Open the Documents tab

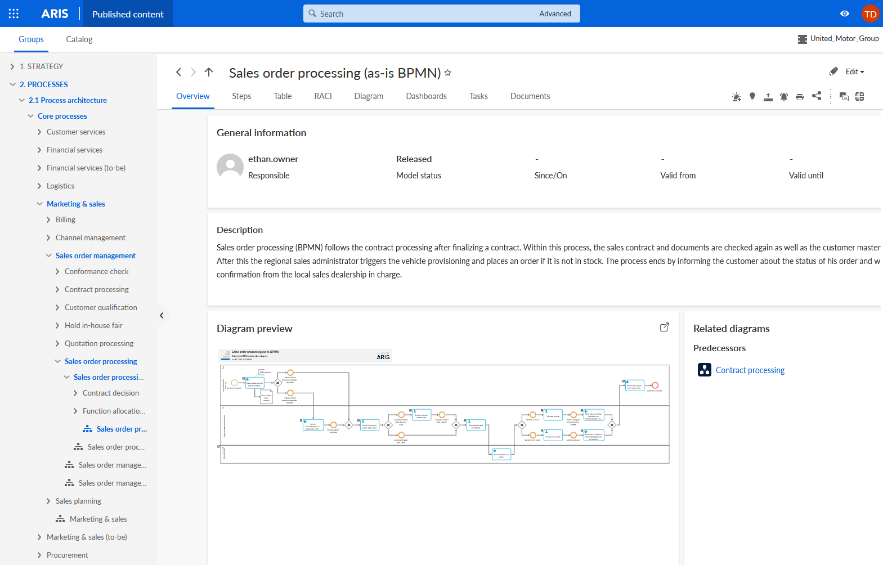tap(530, 96)
